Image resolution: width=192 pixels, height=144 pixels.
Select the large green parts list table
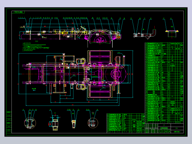(164, 83)
